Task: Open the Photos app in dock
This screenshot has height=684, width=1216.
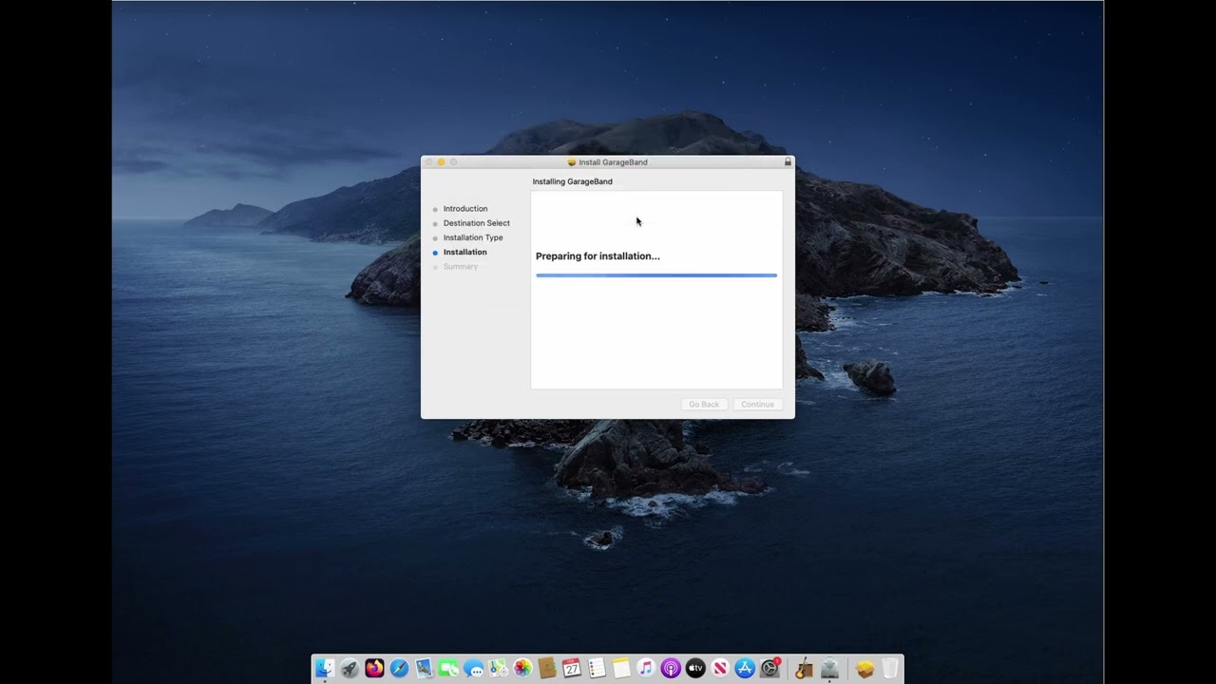Action: click(522, 669)
